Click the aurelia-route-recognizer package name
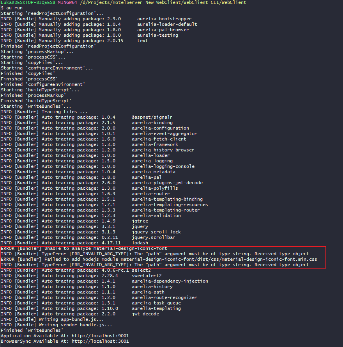Image resolution: width=343 pixels, height=347 pixels. coord(164,298)
